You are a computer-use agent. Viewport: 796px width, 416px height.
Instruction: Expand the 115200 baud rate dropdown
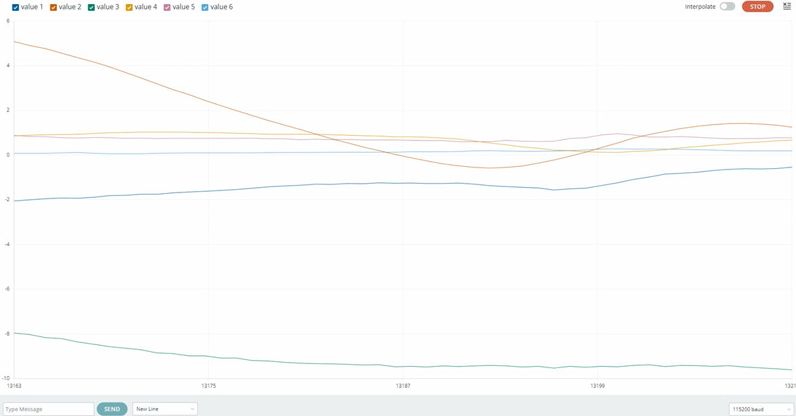pyautogui.click(x=761, y=409)
